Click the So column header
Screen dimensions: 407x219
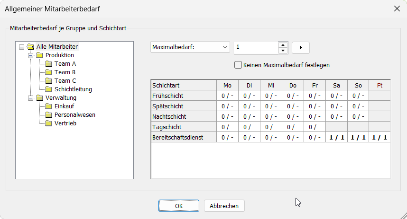click(358, 85)
